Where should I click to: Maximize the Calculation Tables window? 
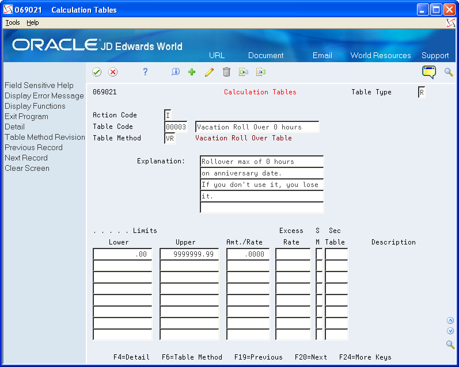(x=436, y=10)
